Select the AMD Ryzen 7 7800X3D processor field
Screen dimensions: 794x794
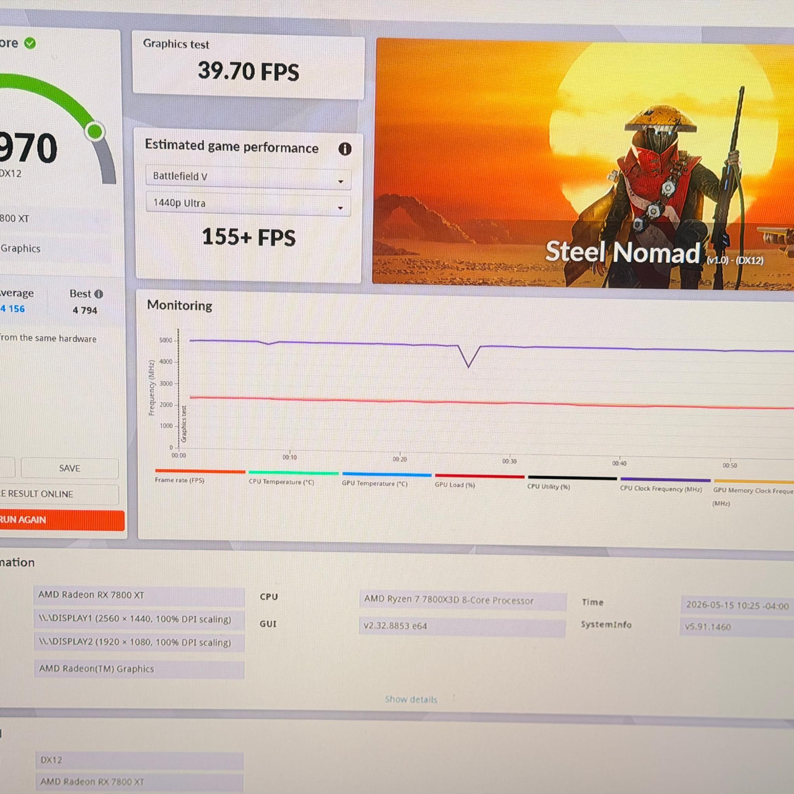coord(463,601)
